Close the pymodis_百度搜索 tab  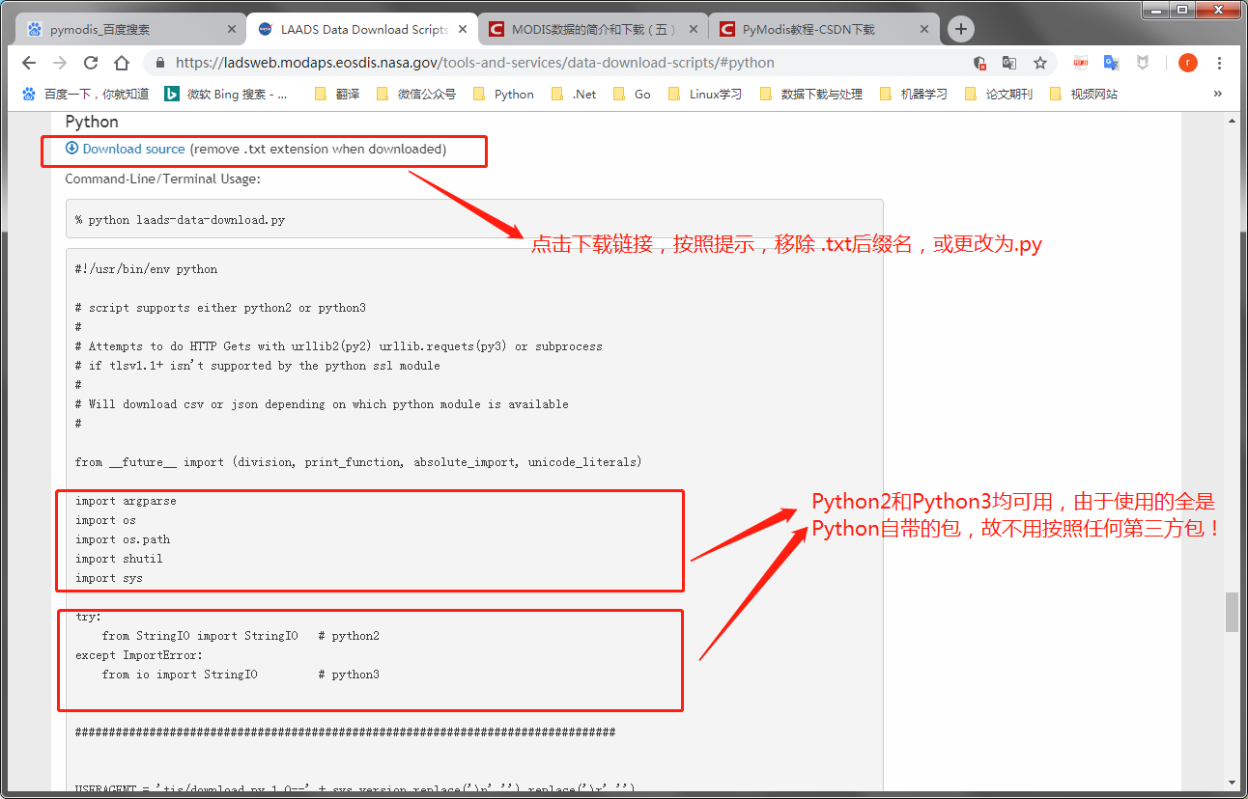[x=232, y=29]
